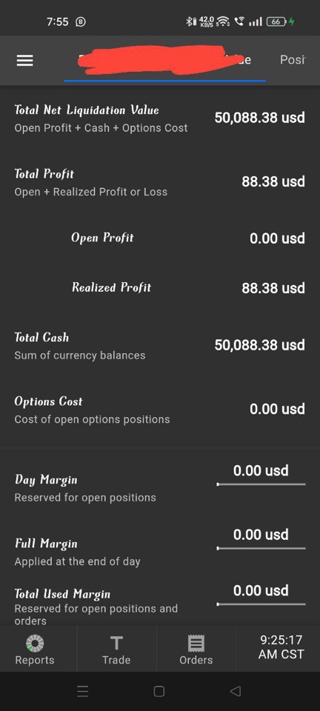Open the Orders receipt icon
The width and height of the screenshot is (320, 711).
point(196,643)
